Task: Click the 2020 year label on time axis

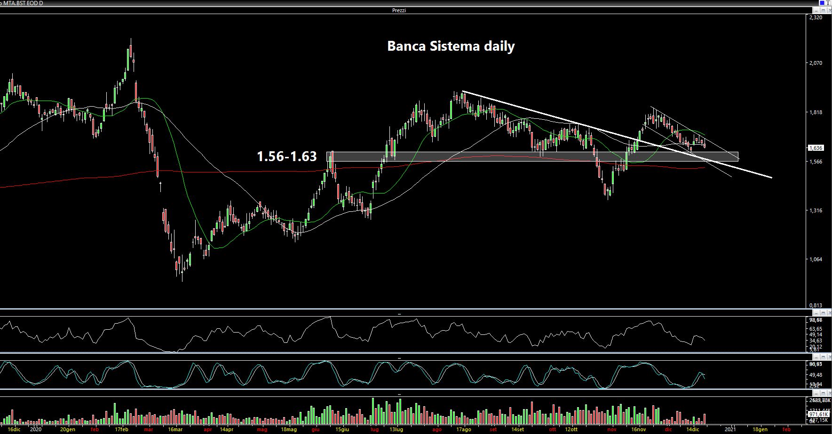Action: [x=36, y=430]
